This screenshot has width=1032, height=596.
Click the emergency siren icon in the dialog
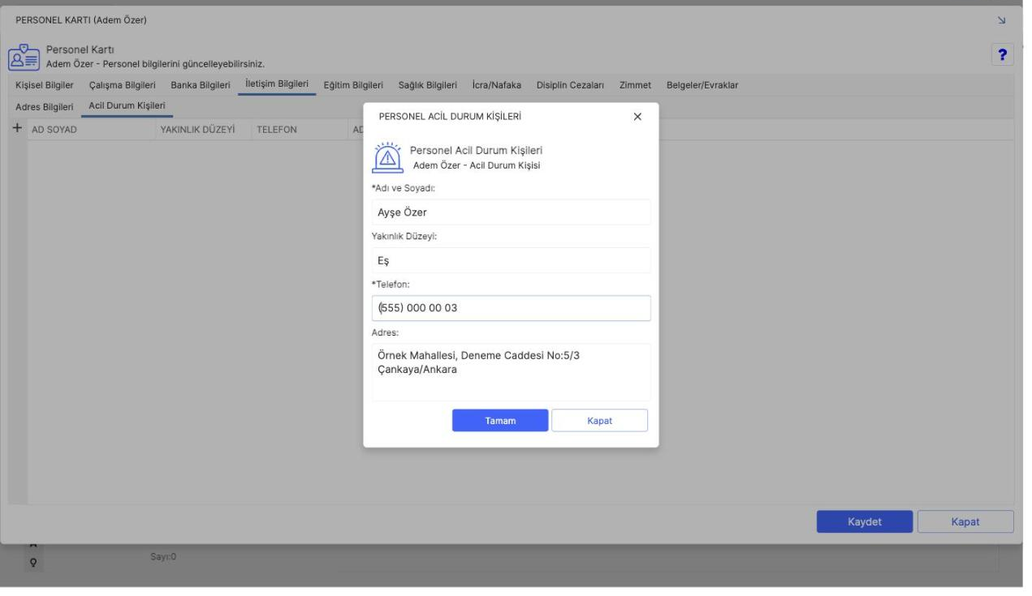click(x=386, y=157)
